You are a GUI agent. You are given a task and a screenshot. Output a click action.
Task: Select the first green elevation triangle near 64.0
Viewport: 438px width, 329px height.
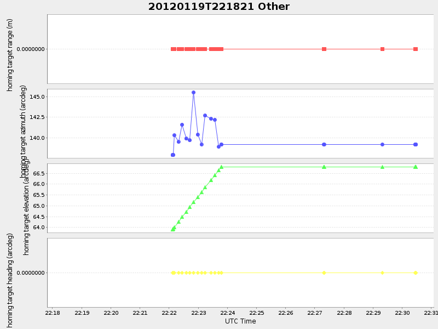pos(172,229)
